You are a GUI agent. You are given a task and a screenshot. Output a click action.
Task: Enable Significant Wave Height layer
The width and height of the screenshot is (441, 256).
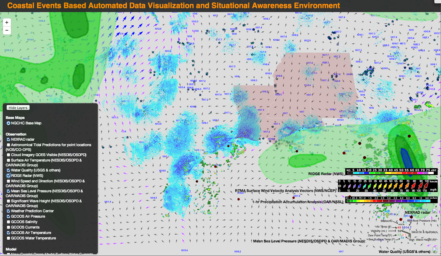[8, 201]
